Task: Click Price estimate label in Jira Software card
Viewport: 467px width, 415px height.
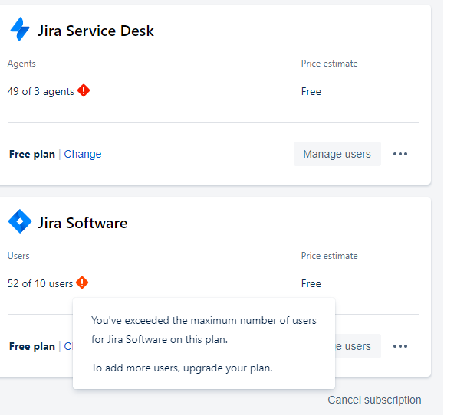Action: point(330,256)
